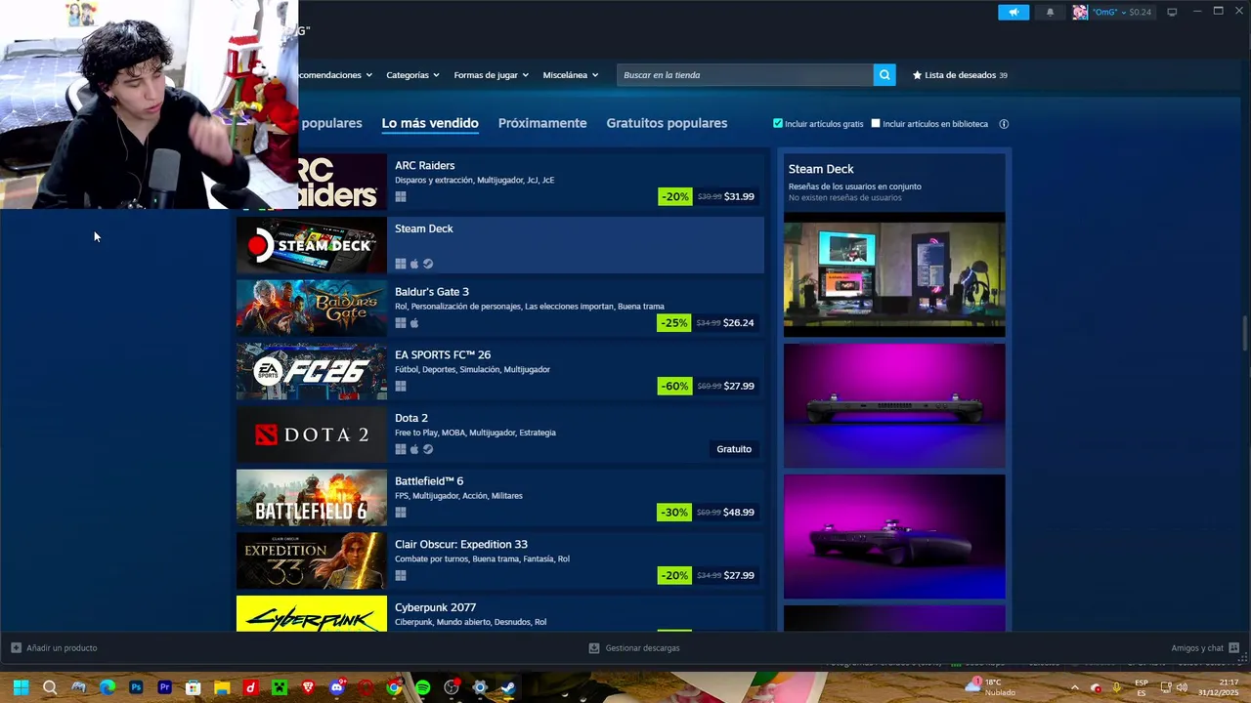The width and height of the screenshot is (1251, 703).
Task: Click the plus icon beside Añadir un producto
Action: [x=16, y=648]
